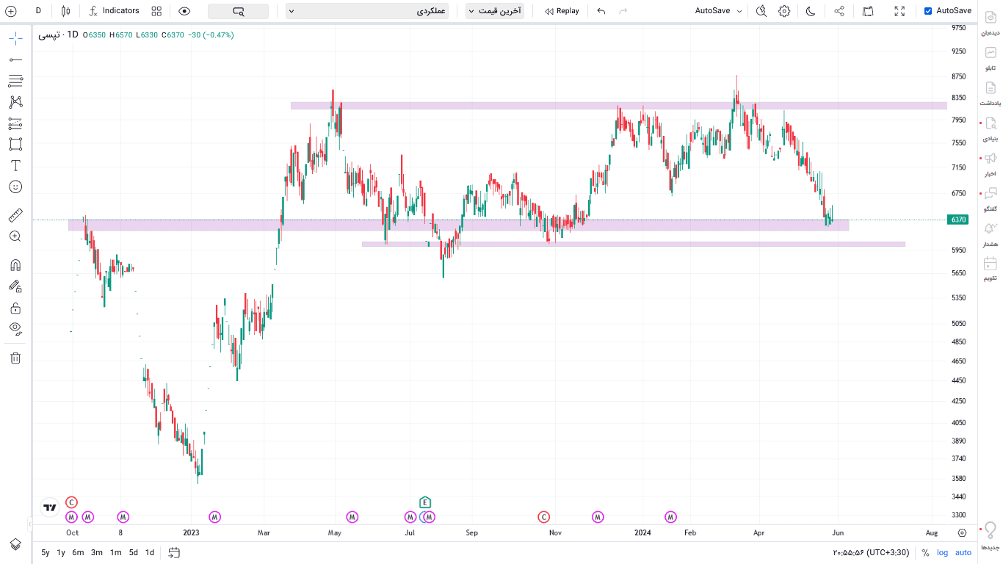Change the D timeframe interval
1003x564 pixels.
coord(38,11)
